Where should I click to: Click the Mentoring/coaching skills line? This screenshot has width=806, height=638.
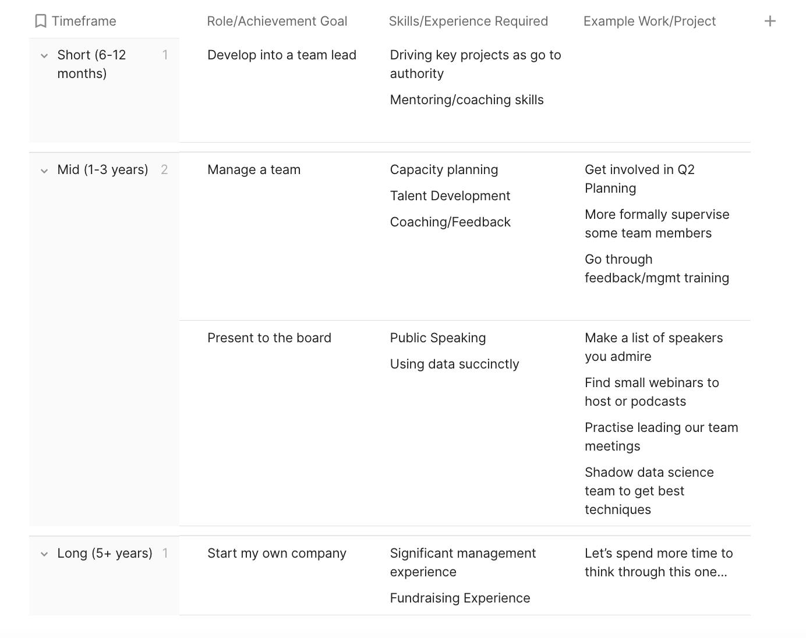coord(466,100)
